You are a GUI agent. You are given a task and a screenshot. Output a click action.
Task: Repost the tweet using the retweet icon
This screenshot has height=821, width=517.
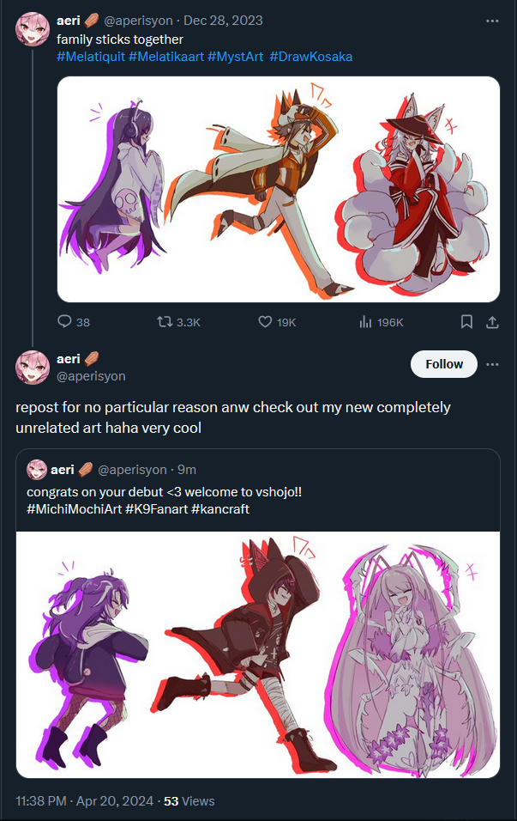[x=165, y=321]
